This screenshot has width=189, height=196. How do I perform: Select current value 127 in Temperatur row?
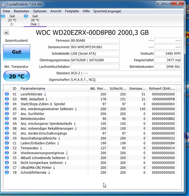coord(103,148)
